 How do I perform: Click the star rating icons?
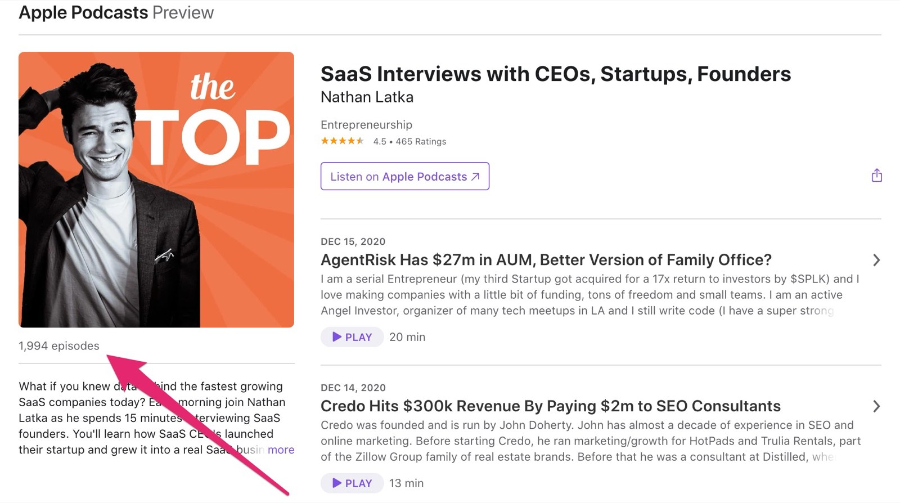point(343,141)
